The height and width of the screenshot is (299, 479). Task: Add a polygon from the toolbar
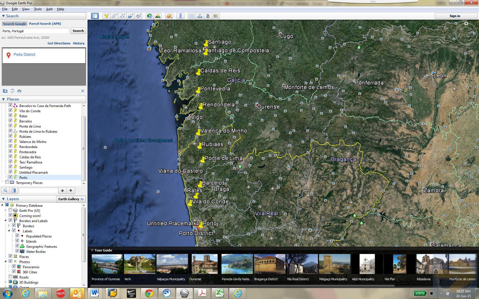(x=114, y=16)
